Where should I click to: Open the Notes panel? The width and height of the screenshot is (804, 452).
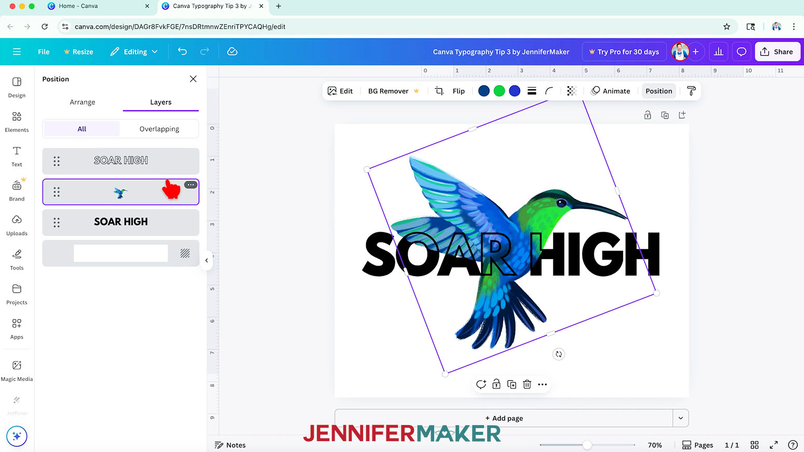pos(230,445)
